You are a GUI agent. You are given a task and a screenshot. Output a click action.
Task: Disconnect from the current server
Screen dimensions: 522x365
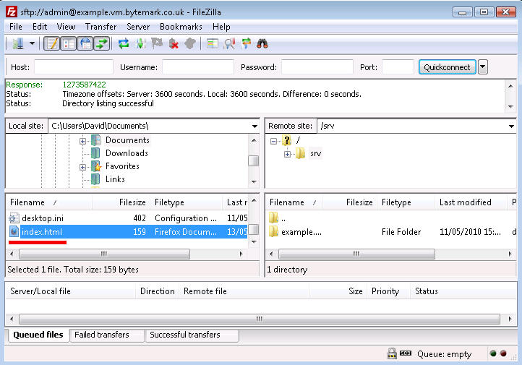174,43
